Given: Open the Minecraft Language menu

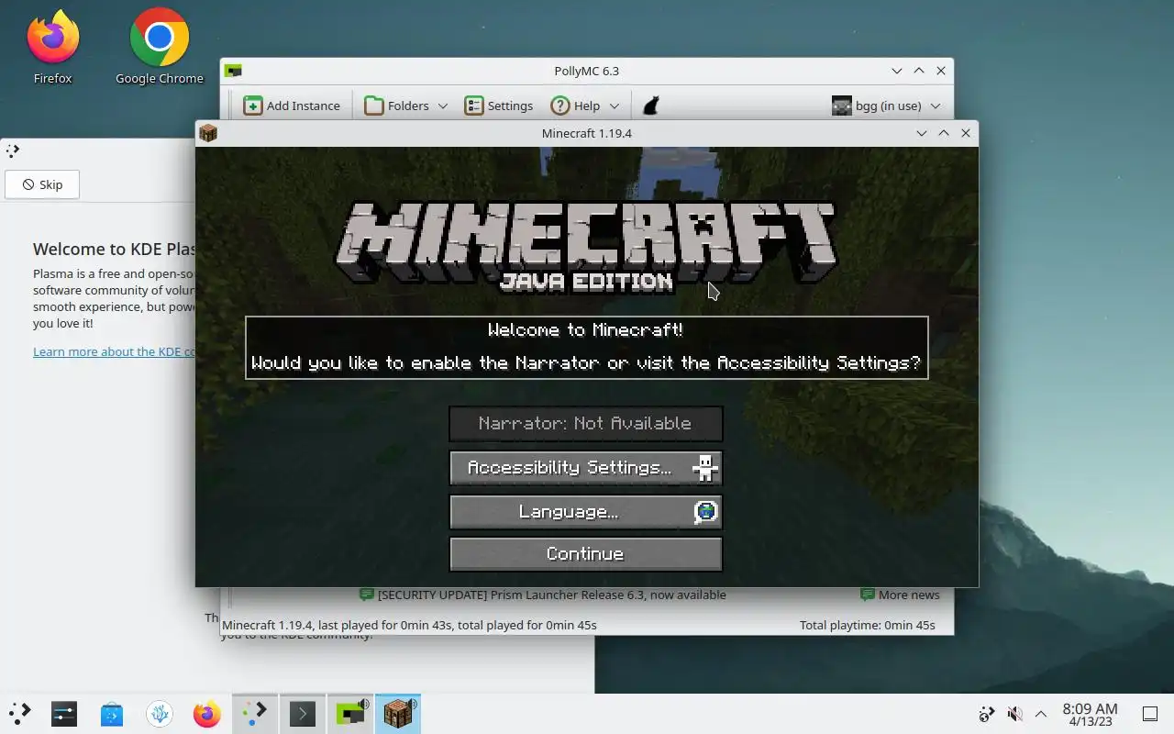Looking at the screenshot, I should click(x=586, y=512).
